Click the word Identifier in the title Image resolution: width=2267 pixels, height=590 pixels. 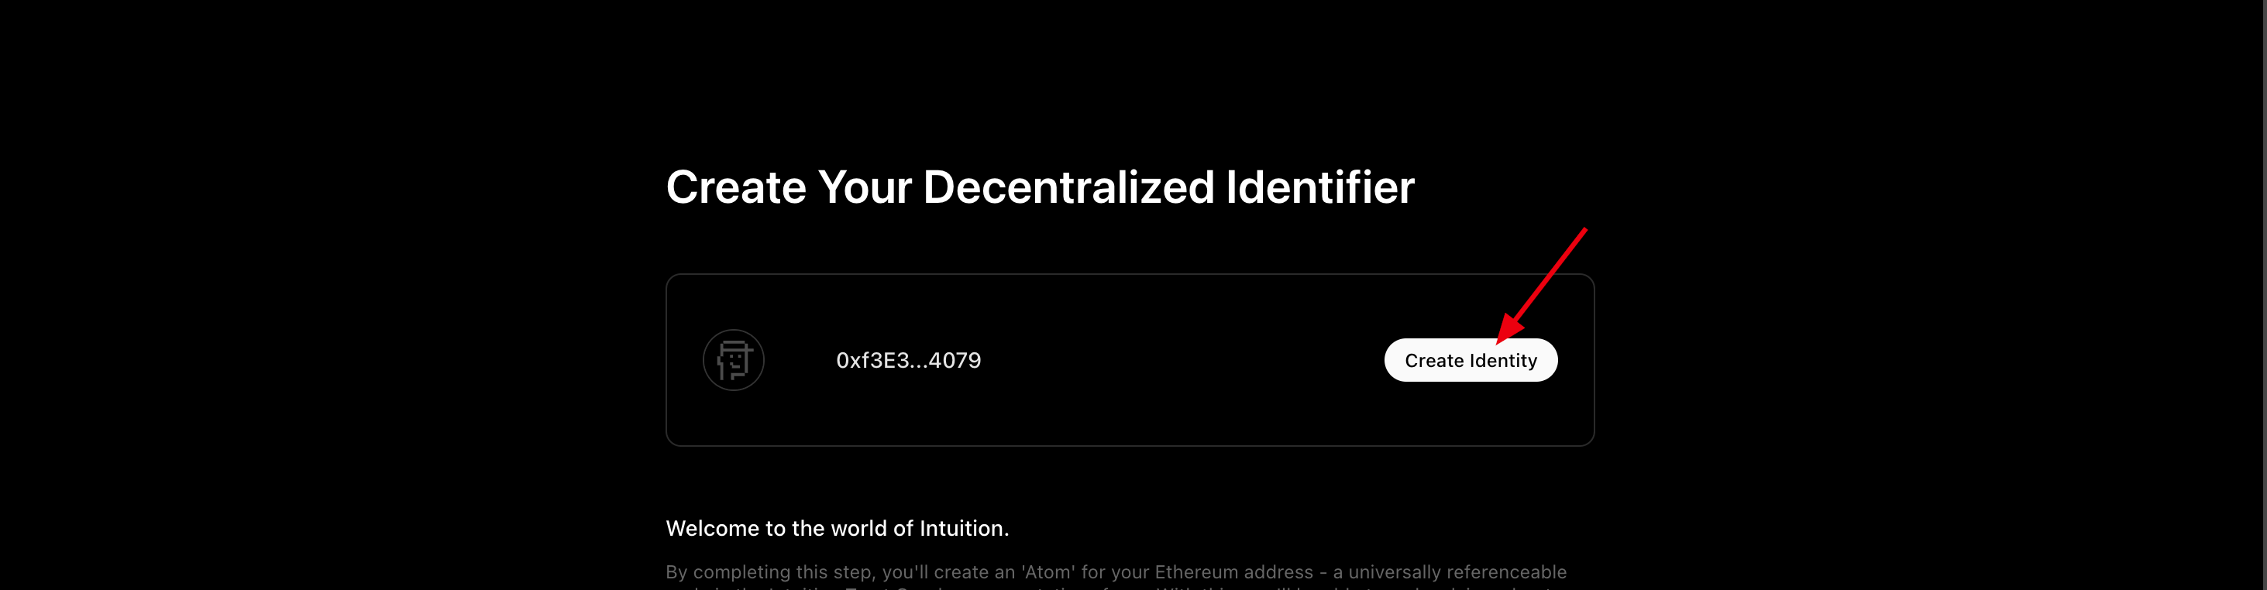point(1320,187)
